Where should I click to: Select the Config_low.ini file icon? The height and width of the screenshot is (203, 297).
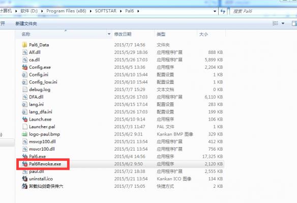coord(24,82)
